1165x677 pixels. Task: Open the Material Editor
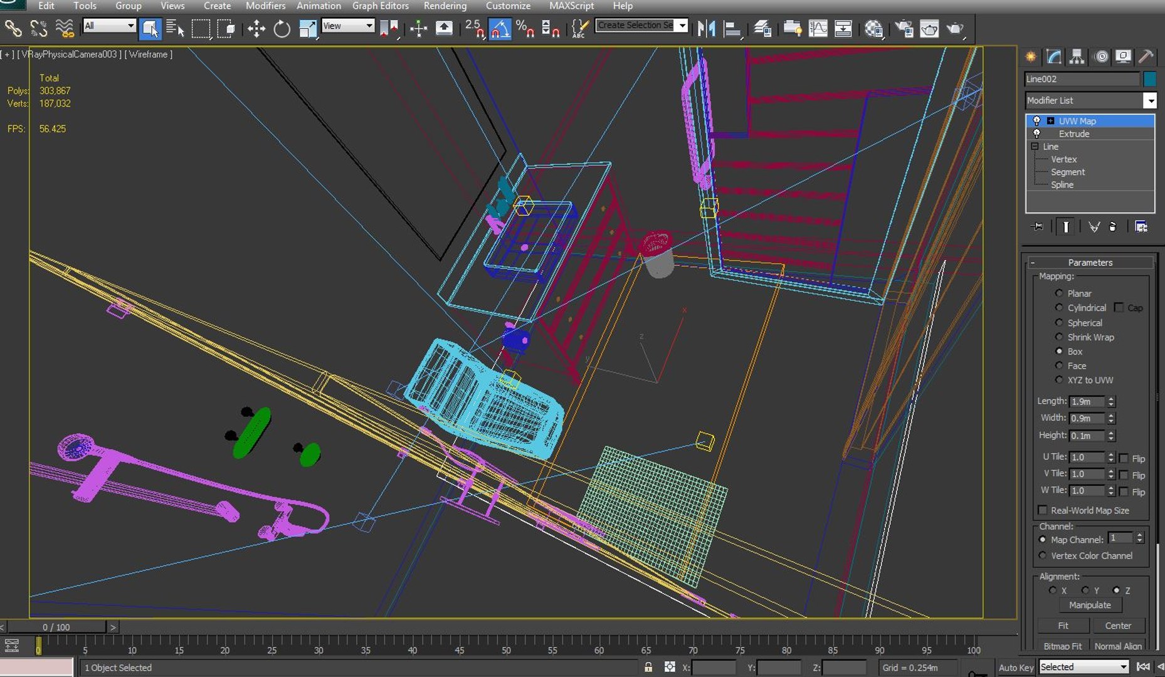tap(873, 29)
